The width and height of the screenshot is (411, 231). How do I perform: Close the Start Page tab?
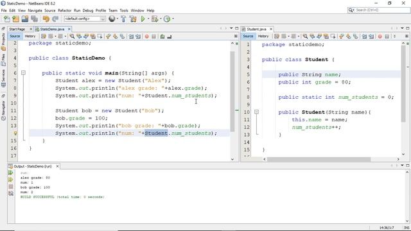click(x=31, y=29)
